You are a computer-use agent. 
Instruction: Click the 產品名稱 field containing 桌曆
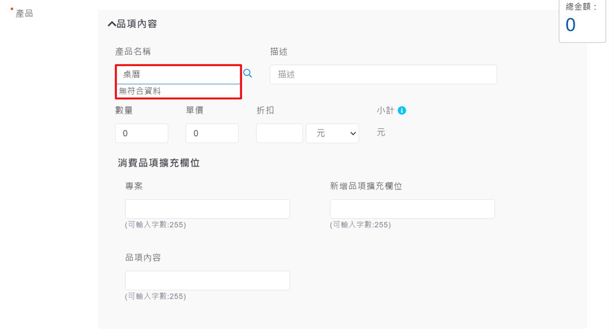178,74
